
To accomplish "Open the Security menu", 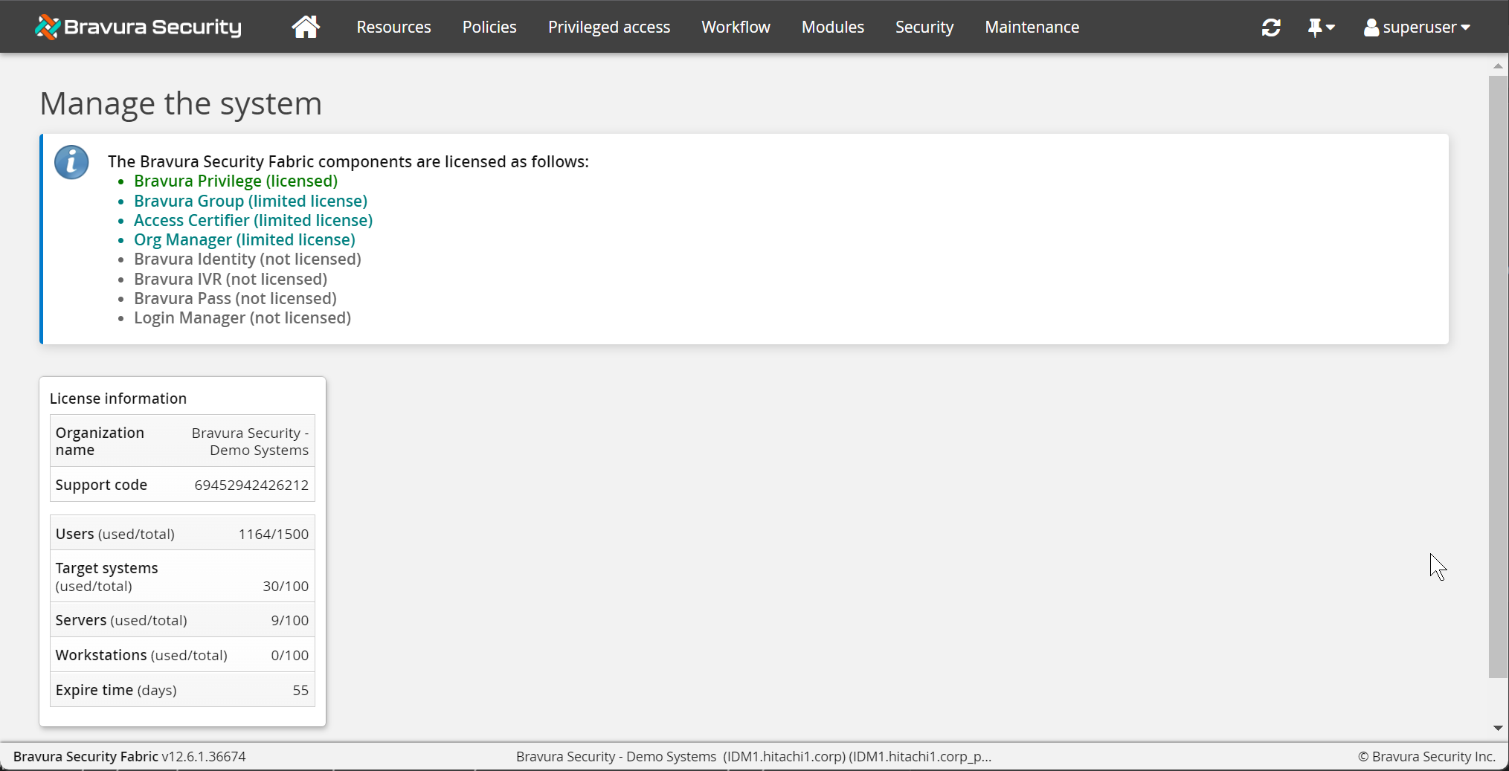I will click(924, 28).
